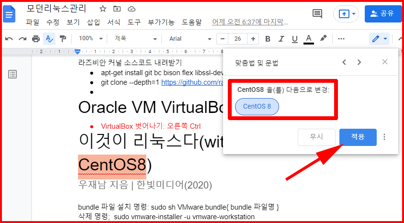Open the 제목 paragraph style dropdown
Viewport: 404px width, 223px height.
[135, 39]
